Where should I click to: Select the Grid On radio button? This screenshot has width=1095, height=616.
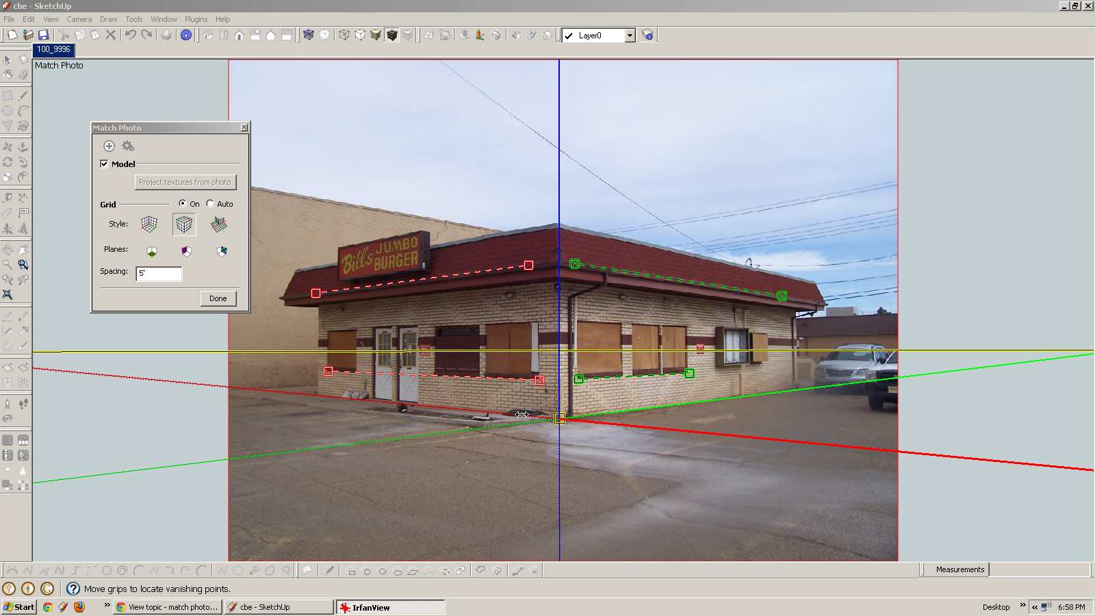click(x=182, y=203)
